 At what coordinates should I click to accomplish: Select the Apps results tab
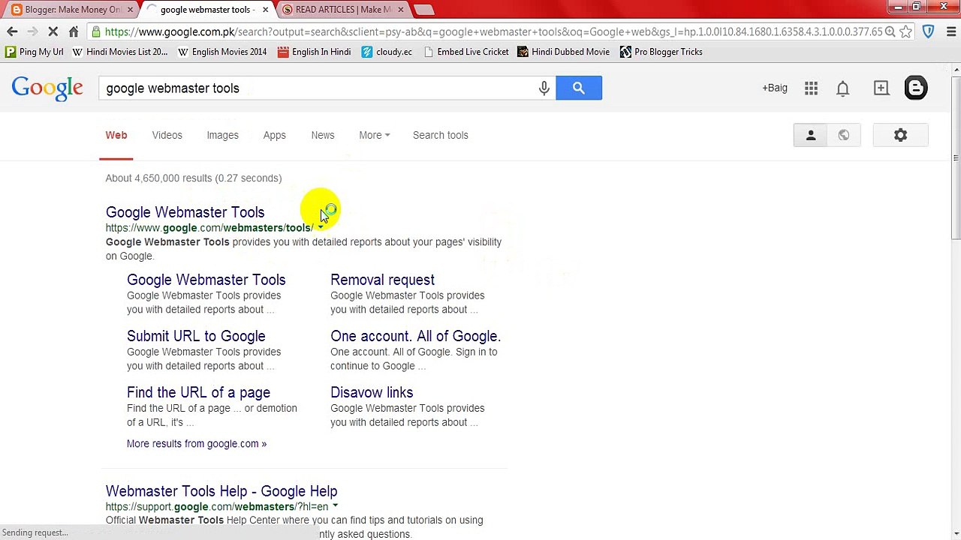[x=275, y=135]
